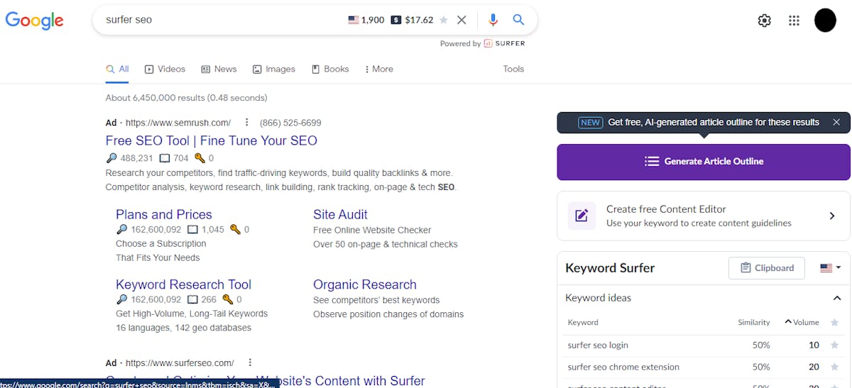The width and height of the screenshot is (852, 388).
Task: Switch to the Books tab
Action: 329,69
